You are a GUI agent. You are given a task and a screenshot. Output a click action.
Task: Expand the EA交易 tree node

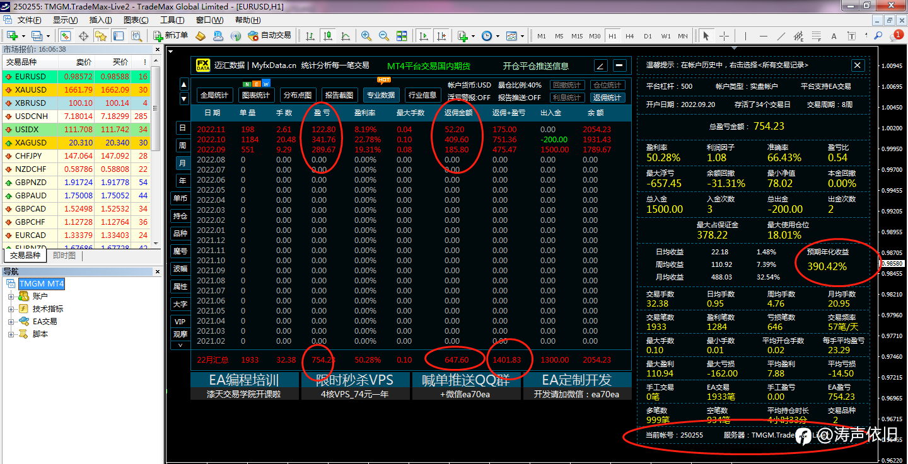click(11, 321)
